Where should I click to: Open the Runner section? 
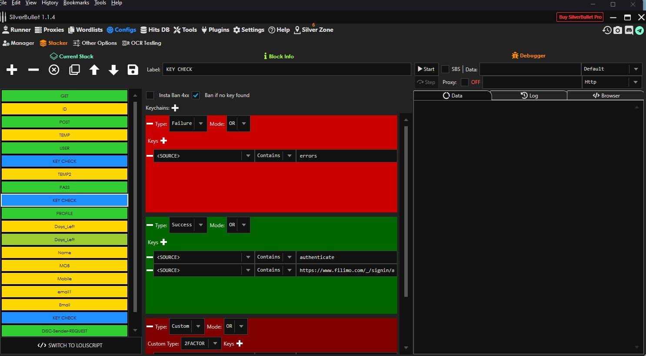(x=17, y=30)
